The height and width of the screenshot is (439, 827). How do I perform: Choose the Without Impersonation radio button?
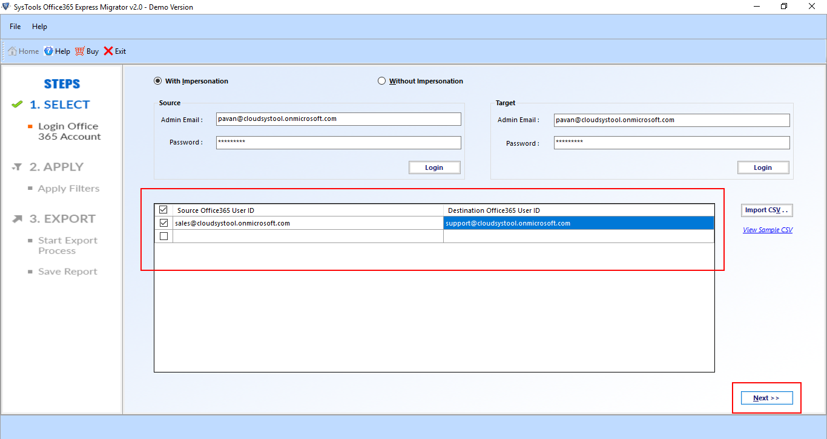(x=381, y=81)
